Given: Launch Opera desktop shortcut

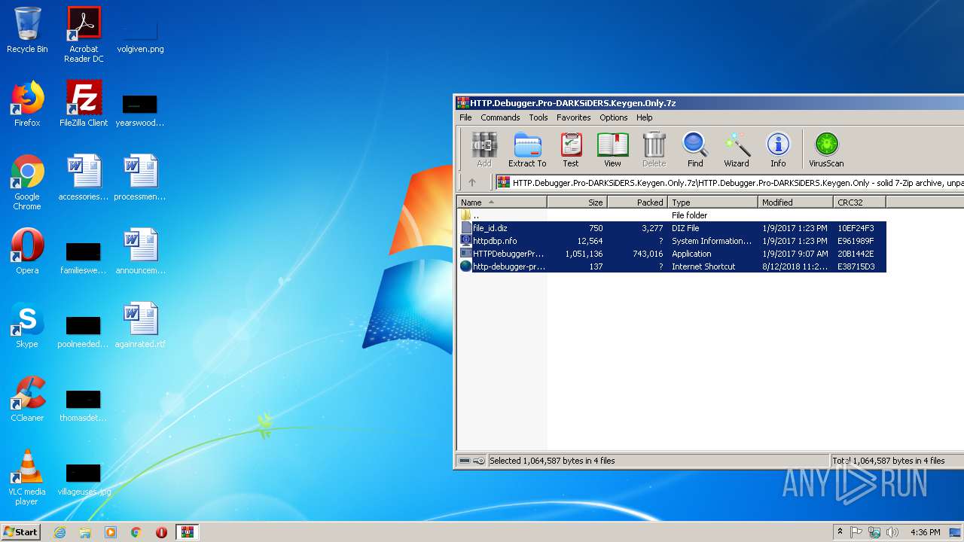Looking at the screenshot, I should tap(27, 251).
